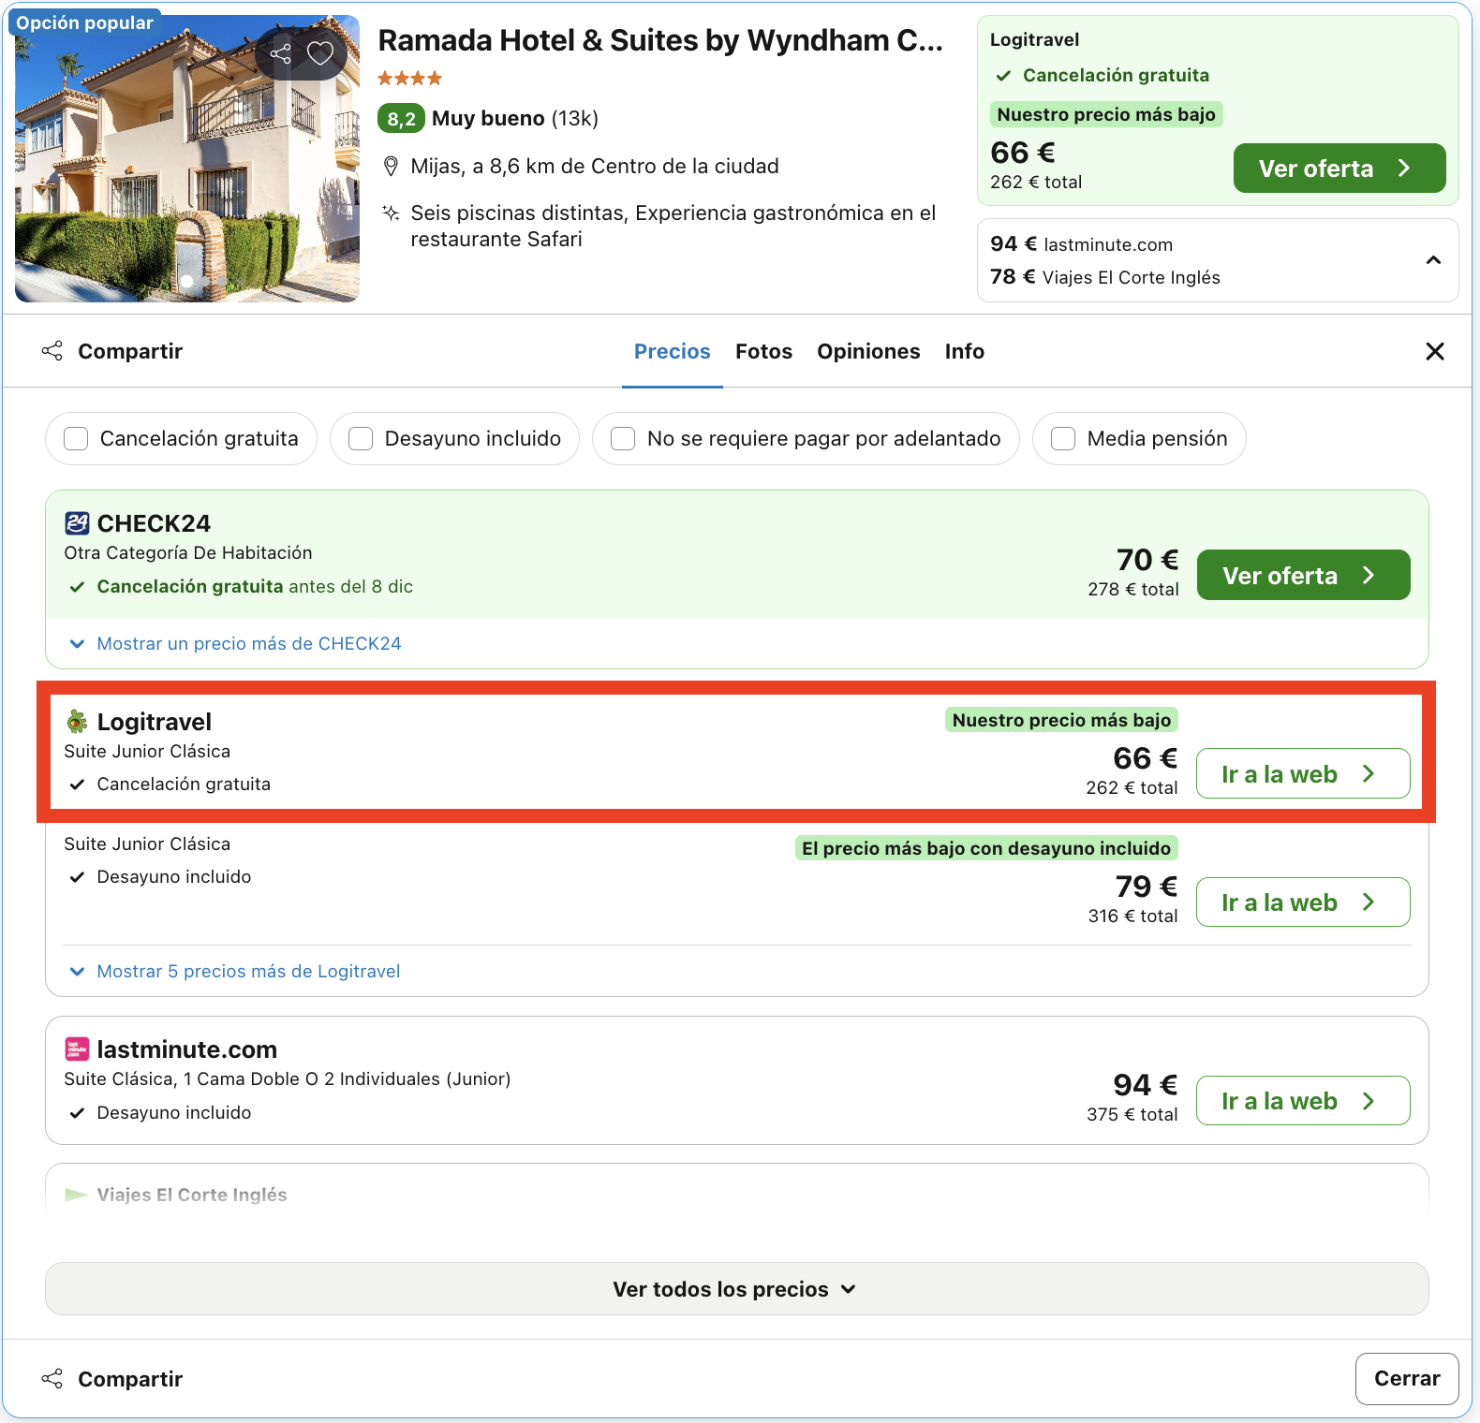Click Ver oferta in top Logitravel box
Image resolution: width=1480 pixels, height=1423 pixels.
[1339, 169]
